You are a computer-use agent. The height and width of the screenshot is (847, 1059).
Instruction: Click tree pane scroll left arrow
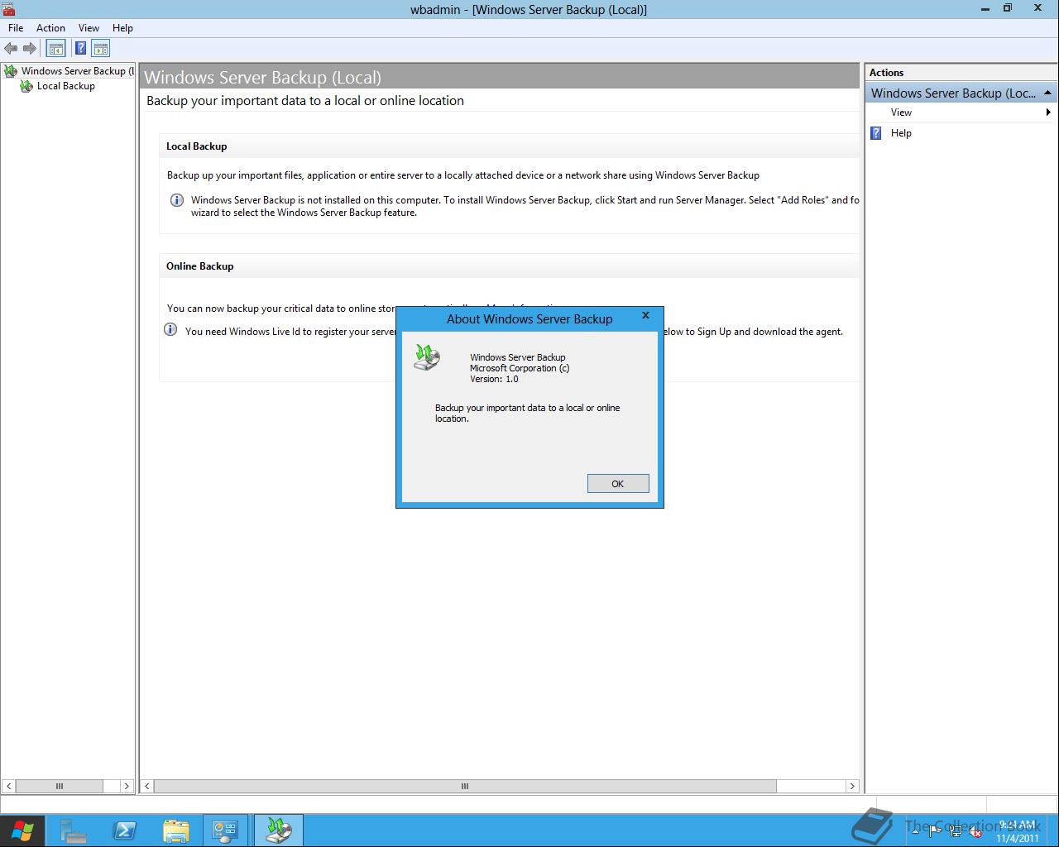8,786
